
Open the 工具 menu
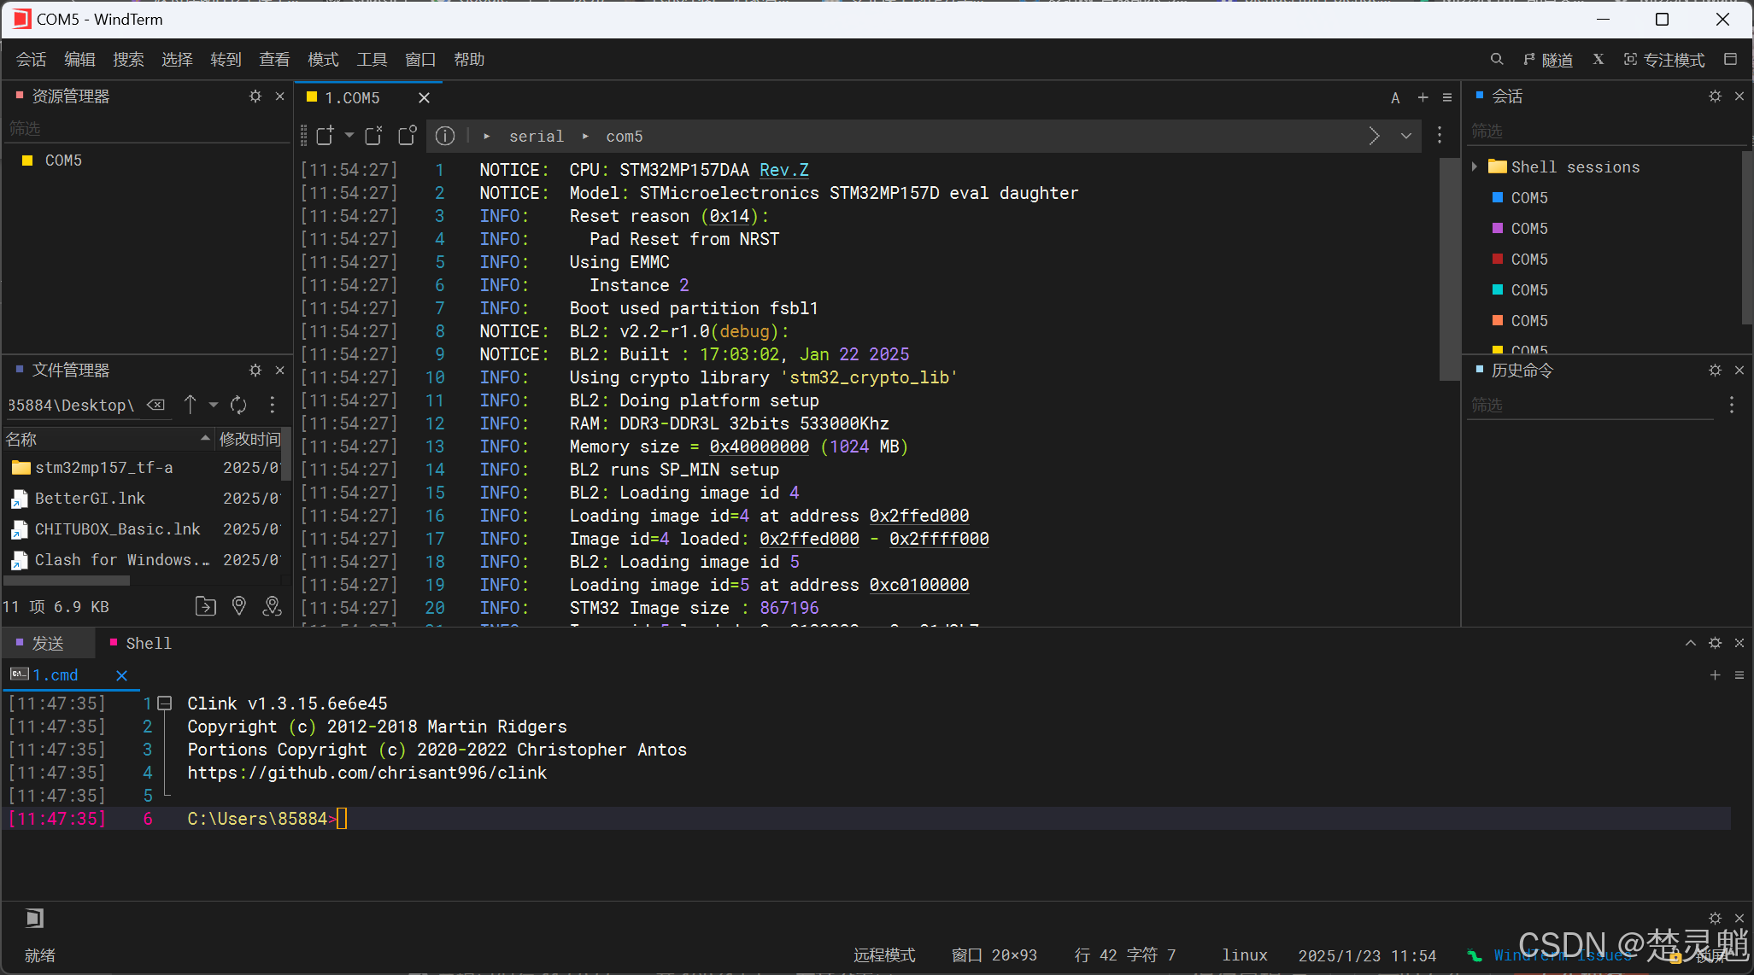[372, 59]
